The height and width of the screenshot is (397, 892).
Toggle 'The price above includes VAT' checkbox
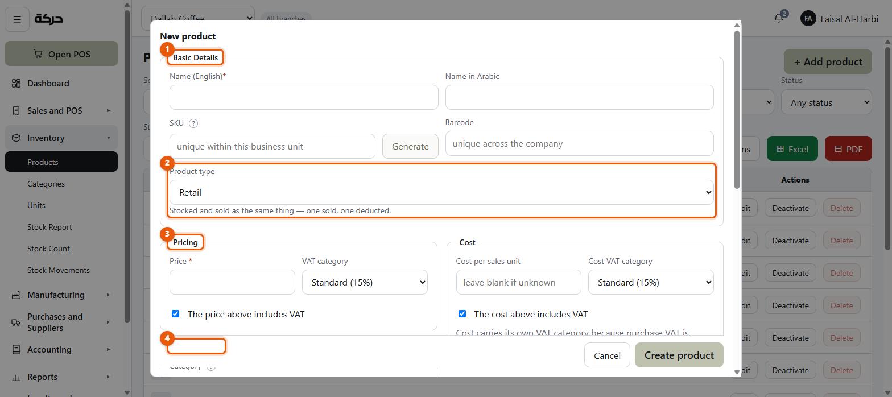pos(175,314)
